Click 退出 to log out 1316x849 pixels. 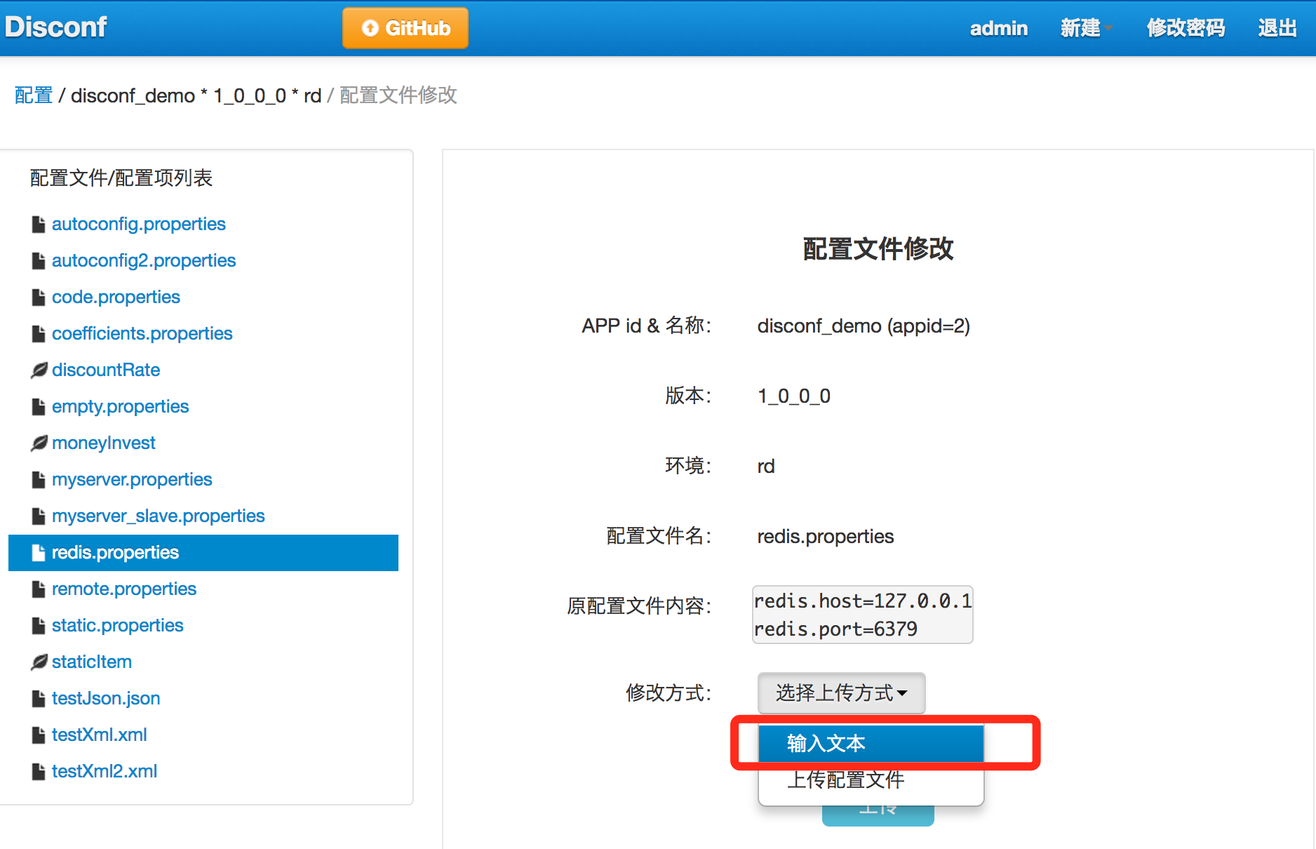coord(1277,28)
